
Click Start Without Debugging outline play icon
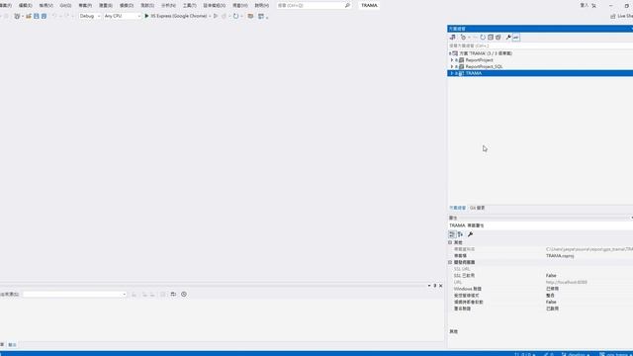click(x=216, y=16)
